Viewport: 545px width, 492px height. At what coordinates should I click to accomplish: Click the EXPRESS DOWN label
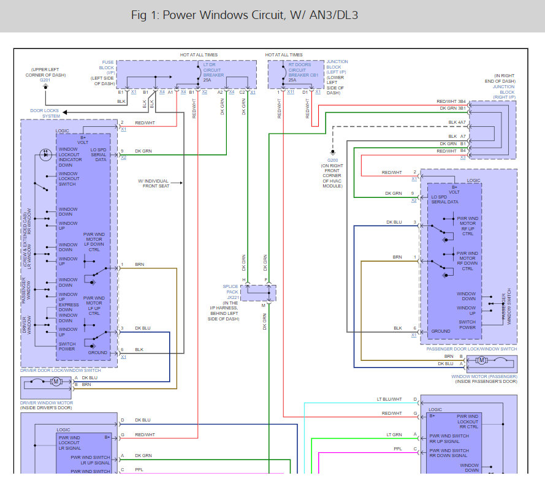tap(69, 307)
